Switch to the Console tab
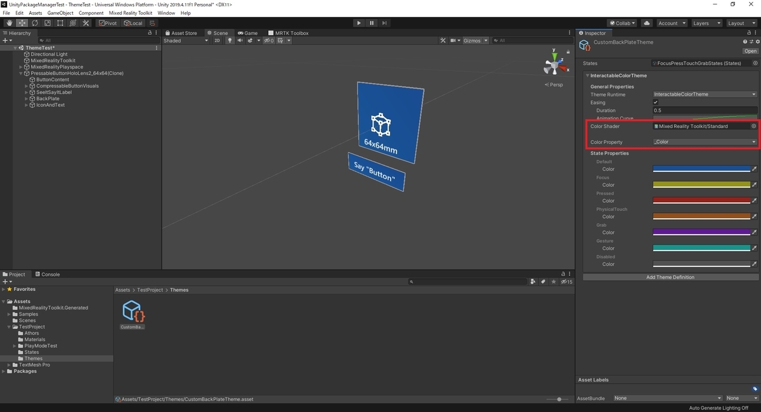This screenshot has height=412, width=761. pyautogui.click(x=47, y=274)
